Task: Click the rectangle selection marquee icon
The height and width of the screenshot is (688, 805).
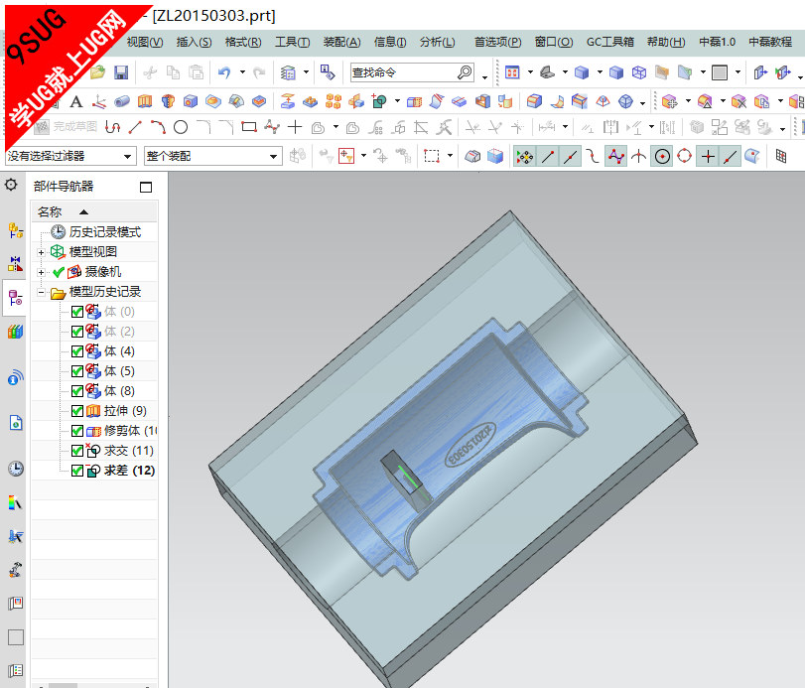Action: tap(431, 156)
